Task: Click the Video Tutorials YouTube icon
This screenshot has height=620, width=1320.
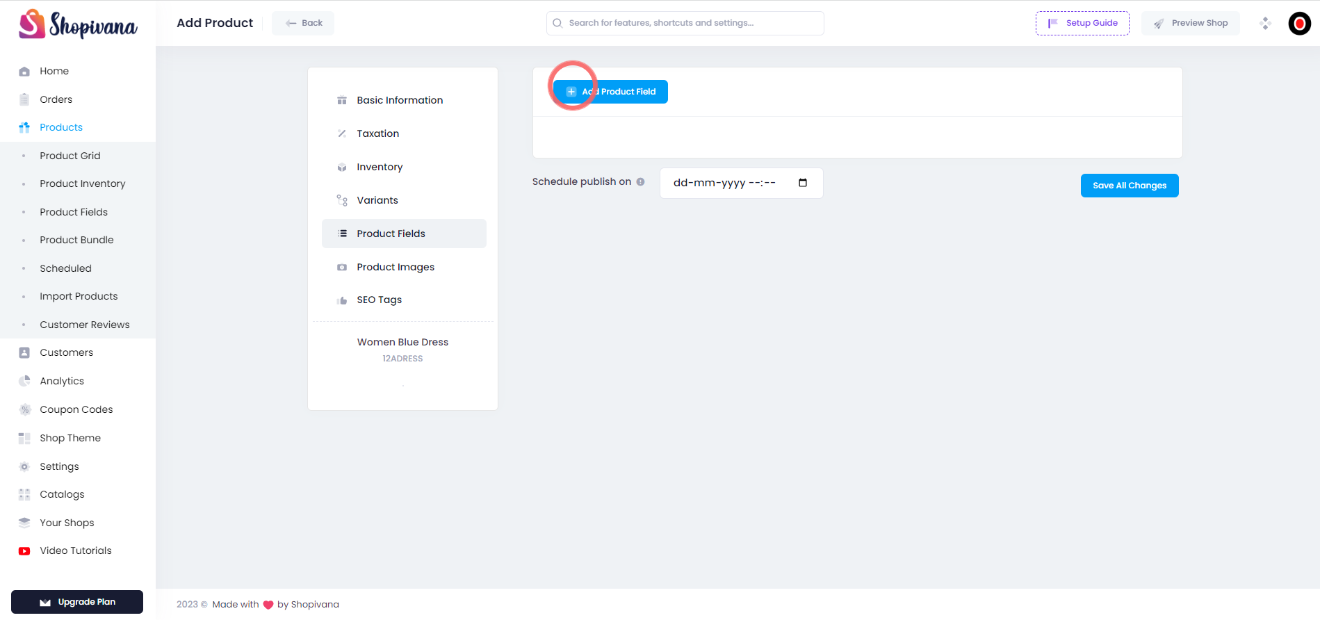Action: (x=24, y=550)
